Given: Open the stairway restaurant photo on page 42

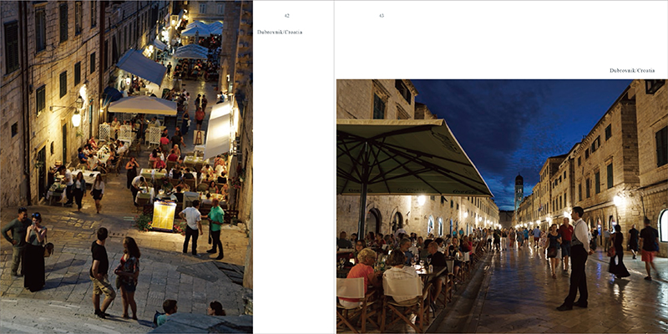Looking at the screenshot, I should (127, 167).
